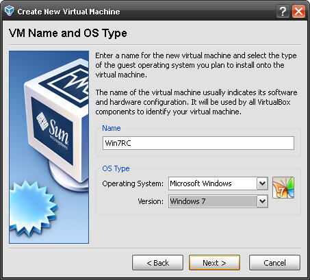Select the Microsoft Windows combo box
Screen dimensions: 310x280
tap(218, 183)
